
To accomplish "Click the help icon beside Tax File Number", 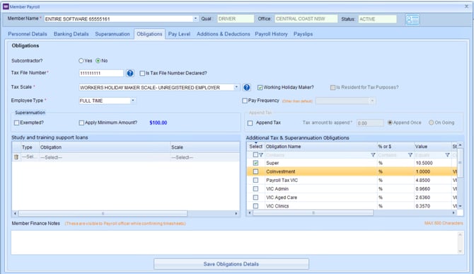I will pyautogui.click(x=130, y=73).
